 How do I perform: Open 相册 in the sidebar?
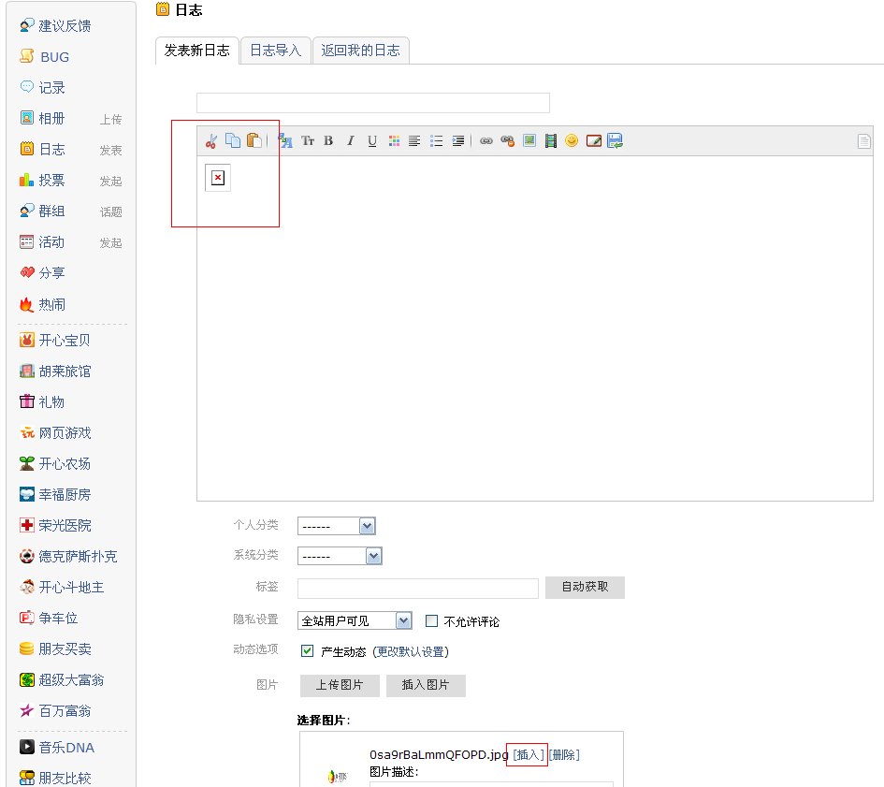tap(51, 119)
